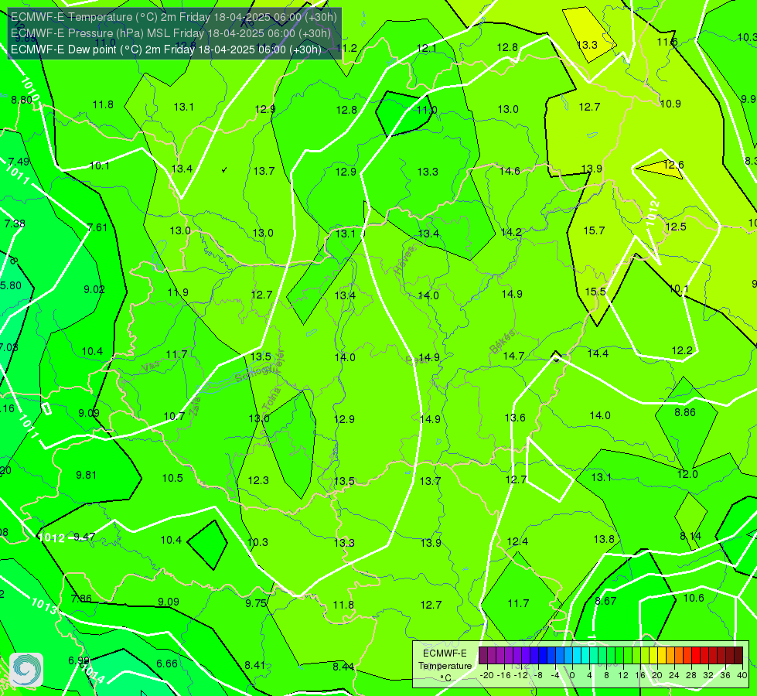This screenshot has width=757, height=696.
Task: Click the 9.47 temperature value
Action: pos(84,537)
